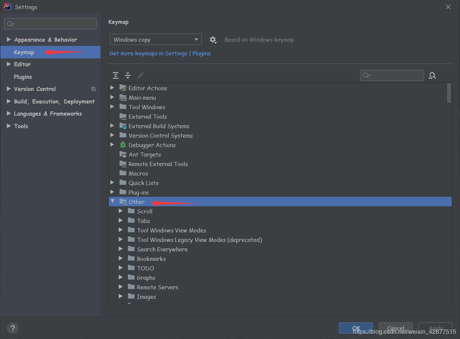Close the Settings dialog window
This screenshot has height=339, width=460.
[x=448, y=7]
